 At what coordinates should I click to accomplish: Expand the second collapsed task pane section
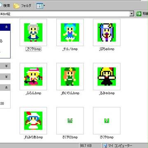(7, 66)
